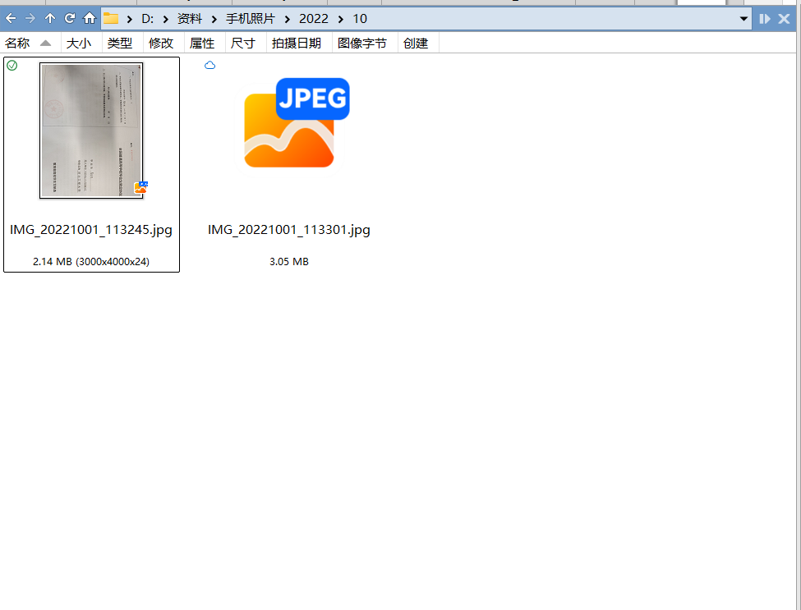Sort by the 大小 column
This screenshot has width=801, height=610.
pyautogui.click(x=79, y=44)
